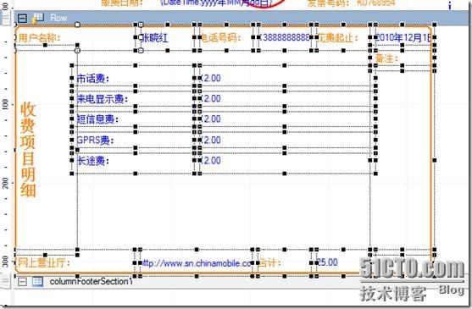Select the 25.00 total value field
The width and height of the screenshot is (472, 309).
(327, 262)
